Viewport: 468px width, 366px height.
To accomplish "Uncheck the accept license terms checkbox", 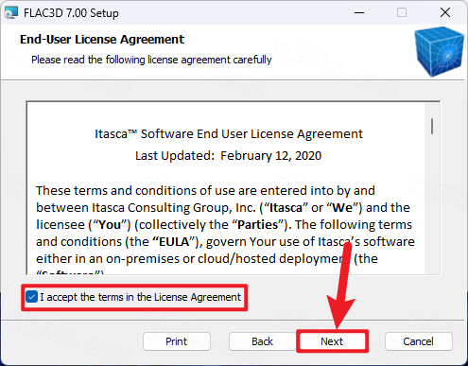I will pyautogui.click(x=31, y=297).
